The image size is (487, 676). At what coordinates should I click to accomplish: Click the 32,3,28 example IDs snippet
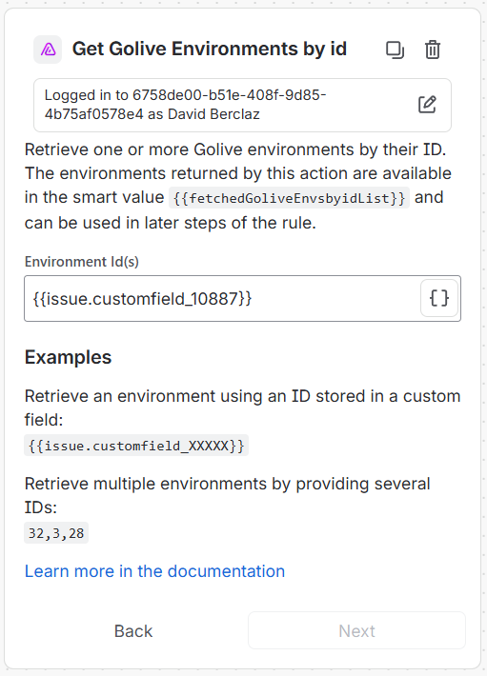click(56, 533)
